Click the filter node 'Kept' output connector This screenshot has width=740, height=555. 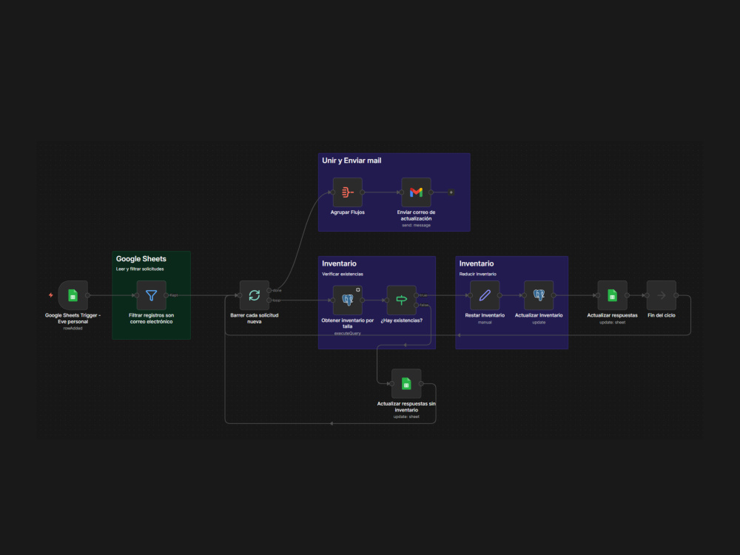coord(166,295)
